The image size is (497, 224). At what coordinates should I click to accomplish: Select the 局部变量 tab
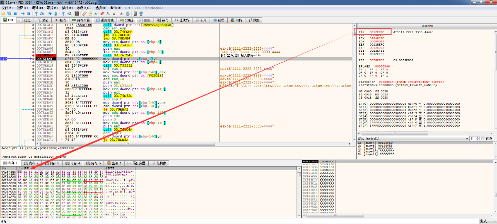136,163
